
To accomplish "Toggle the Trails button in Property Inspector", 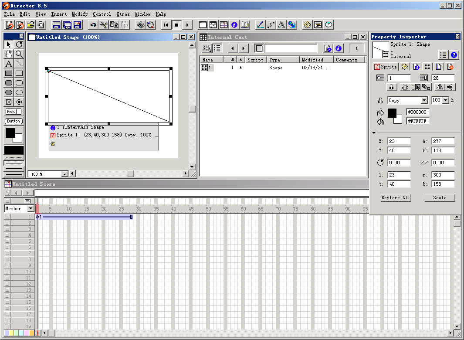I will [426, 87].
